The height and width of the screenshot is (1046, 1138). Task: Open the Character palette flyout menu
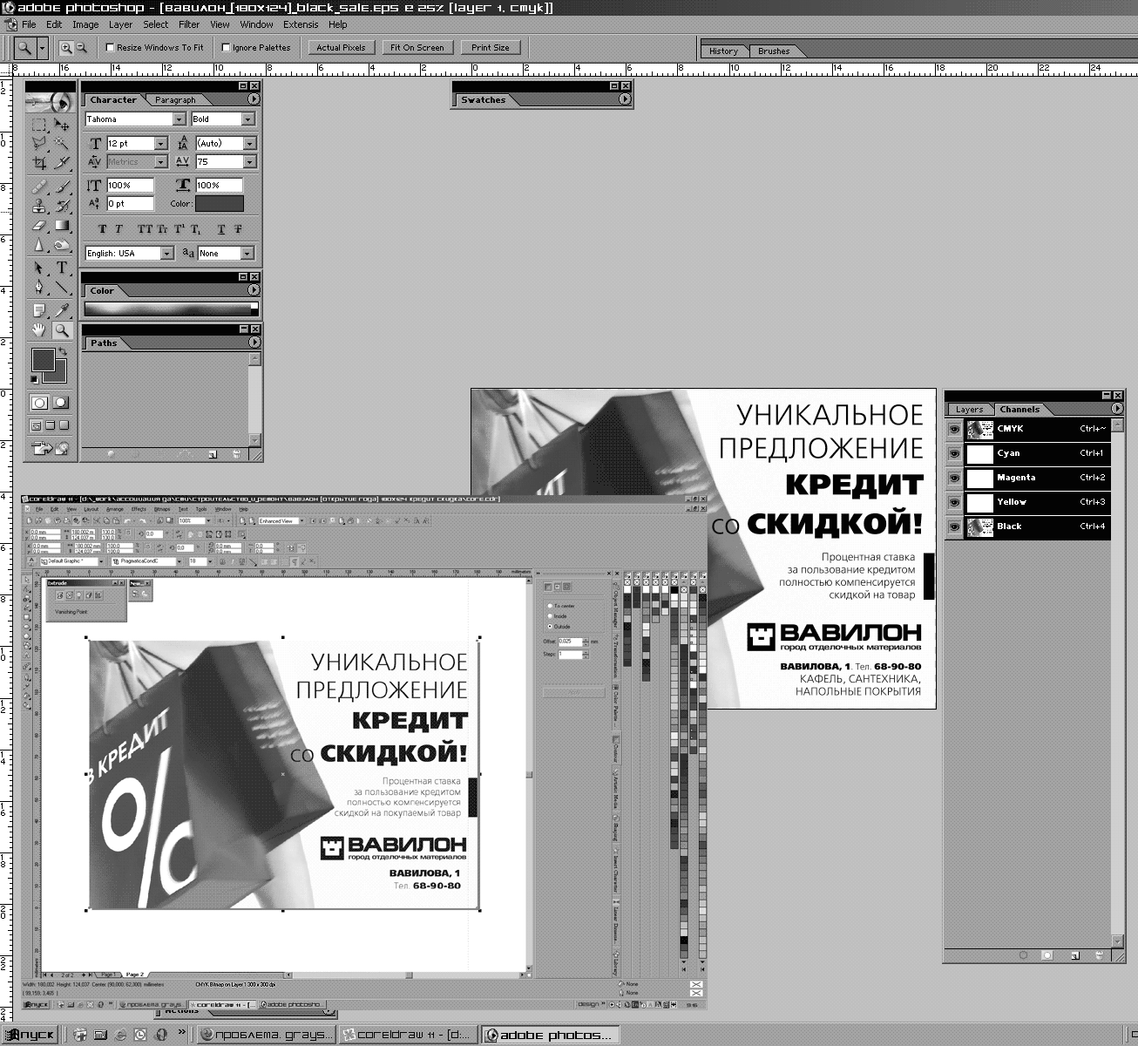pyautogui.click(x=253, y=99)
